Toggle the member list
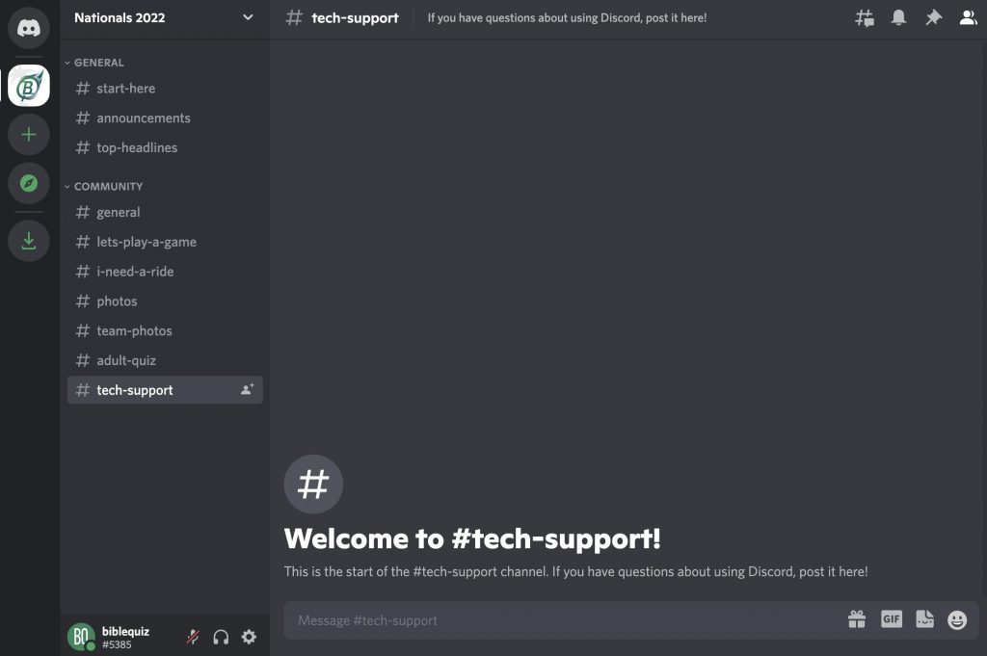 [x=968, y=17]
